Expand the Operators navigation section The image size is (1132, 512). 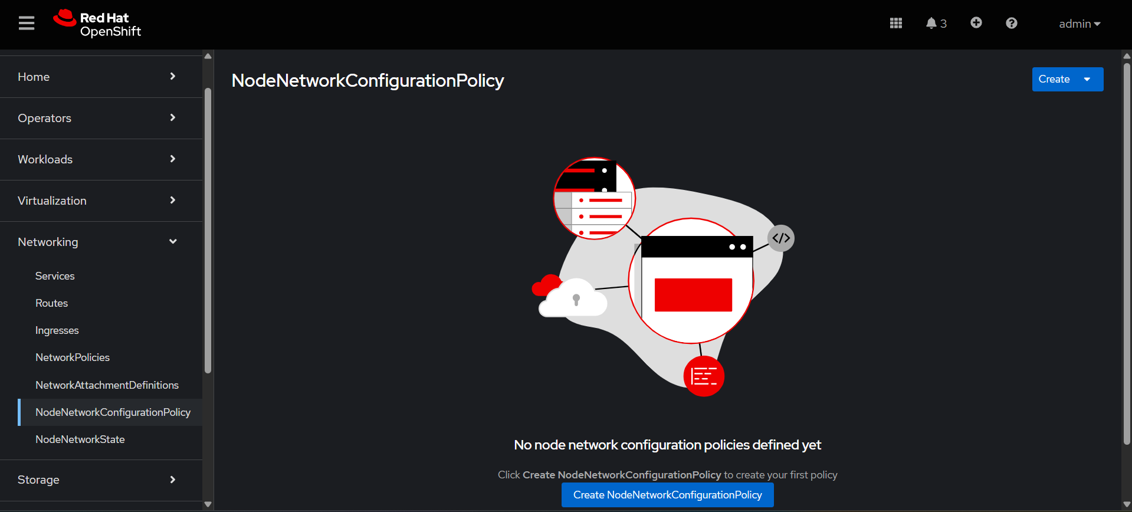point(97,118)
